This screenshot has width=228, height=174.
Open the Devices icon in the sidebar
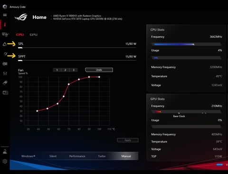(x=5, y=34)
